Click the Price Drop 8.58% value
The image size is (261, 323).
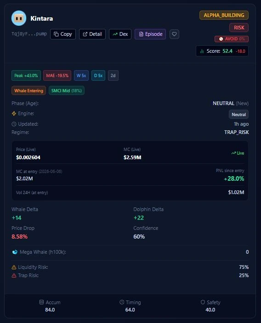click(19, 236)
